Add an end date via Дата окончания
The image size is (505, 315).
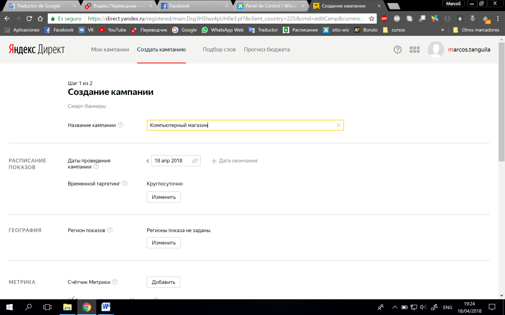tap(234, 161)
